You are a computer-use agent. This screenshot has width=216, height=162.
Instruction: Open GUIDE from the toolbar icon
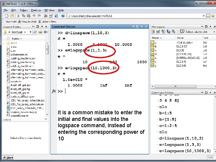51,16
